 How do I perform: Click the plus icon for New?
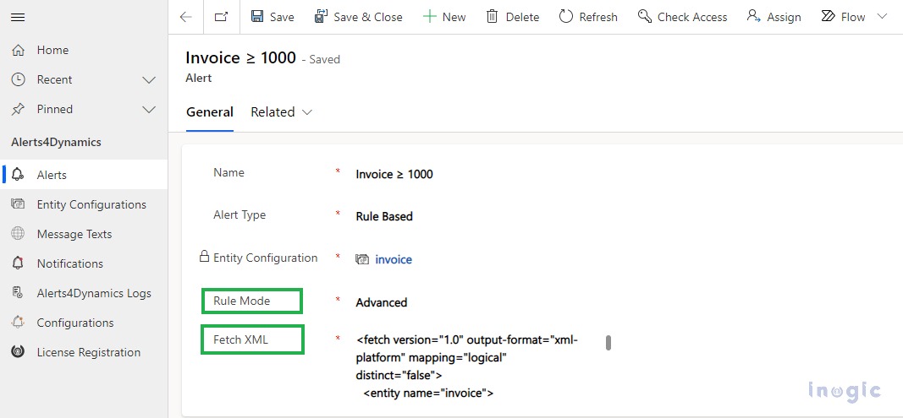[x=429, y=17]
